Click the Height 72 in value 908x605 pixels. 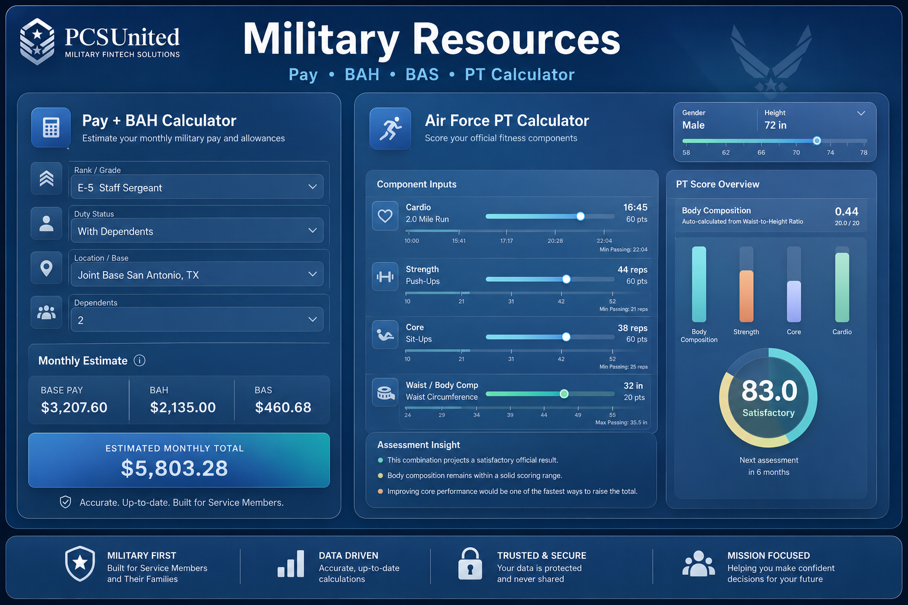click(776, 125)
